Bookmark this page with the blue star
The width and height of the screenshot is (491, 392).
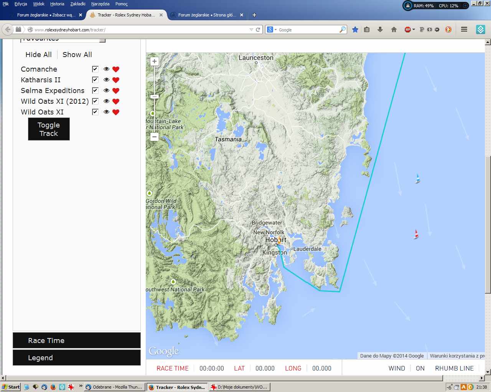pyautogui.click(x=355, y=29)
